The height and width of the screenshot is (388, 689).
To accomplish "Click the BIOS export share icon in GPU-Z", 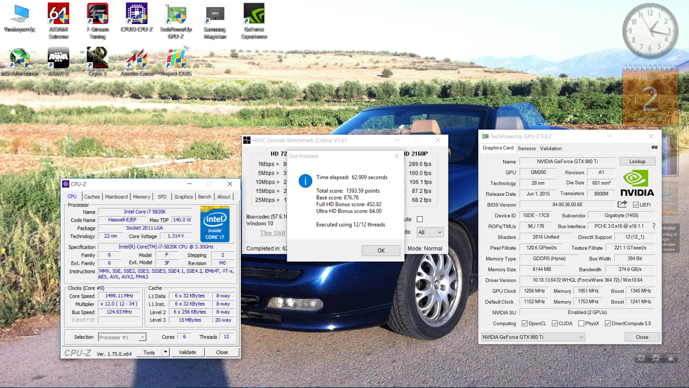I will pos(622,204).
